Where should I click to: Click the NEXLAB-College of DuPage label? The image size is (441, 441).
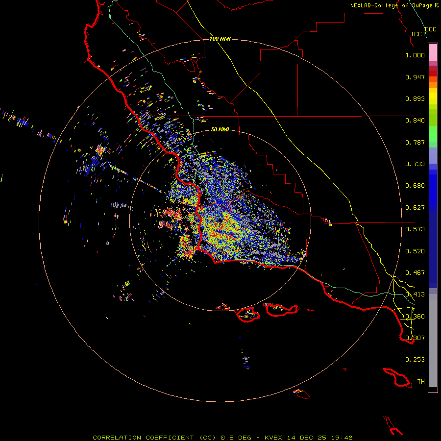(x=391, y=5)
